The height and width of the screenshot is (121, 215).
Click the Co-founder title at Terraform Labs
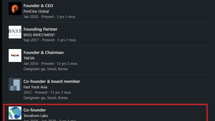pyautogui.click(x=35, y=110)
